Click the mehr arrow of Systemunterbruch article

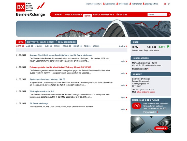click(126, 85)
